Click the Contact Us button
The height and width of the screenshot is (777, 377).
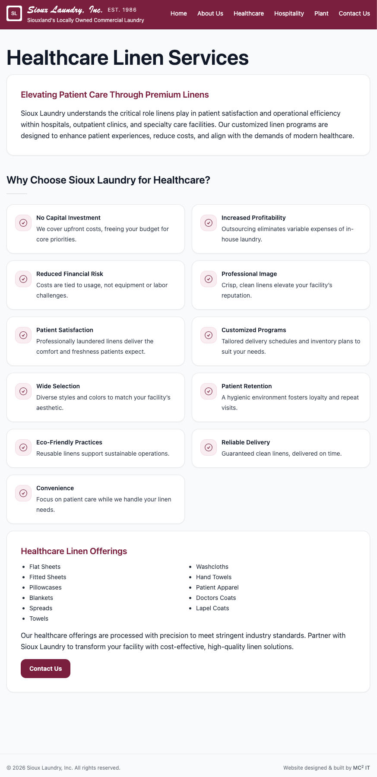[x=45, y=668]
